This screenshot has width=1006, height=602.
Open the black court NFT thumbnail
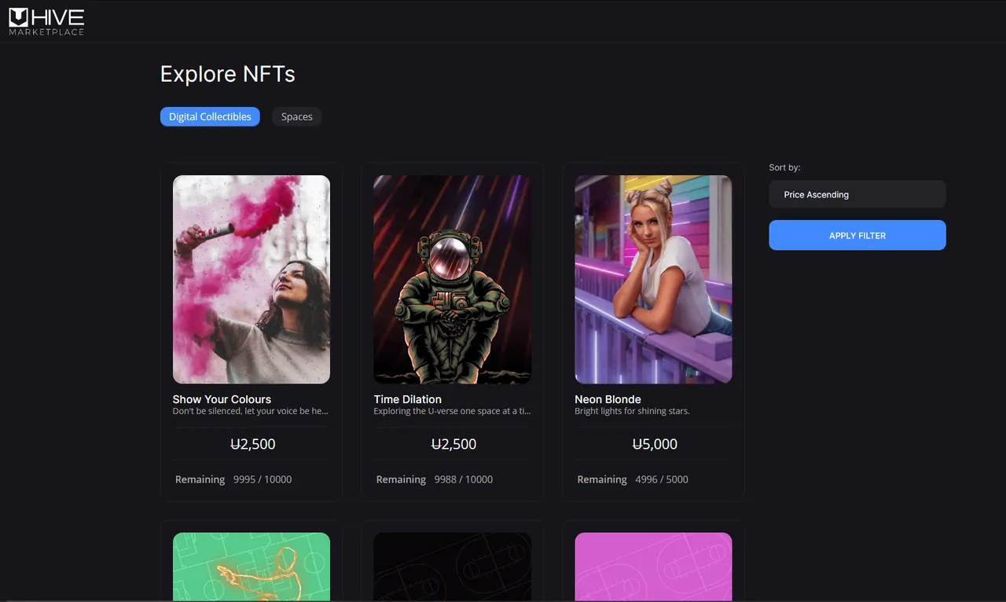453,567
